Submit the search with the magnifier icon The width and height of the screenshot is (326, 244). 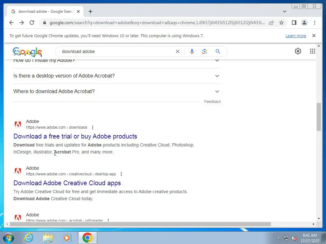[x=218, y=51]
